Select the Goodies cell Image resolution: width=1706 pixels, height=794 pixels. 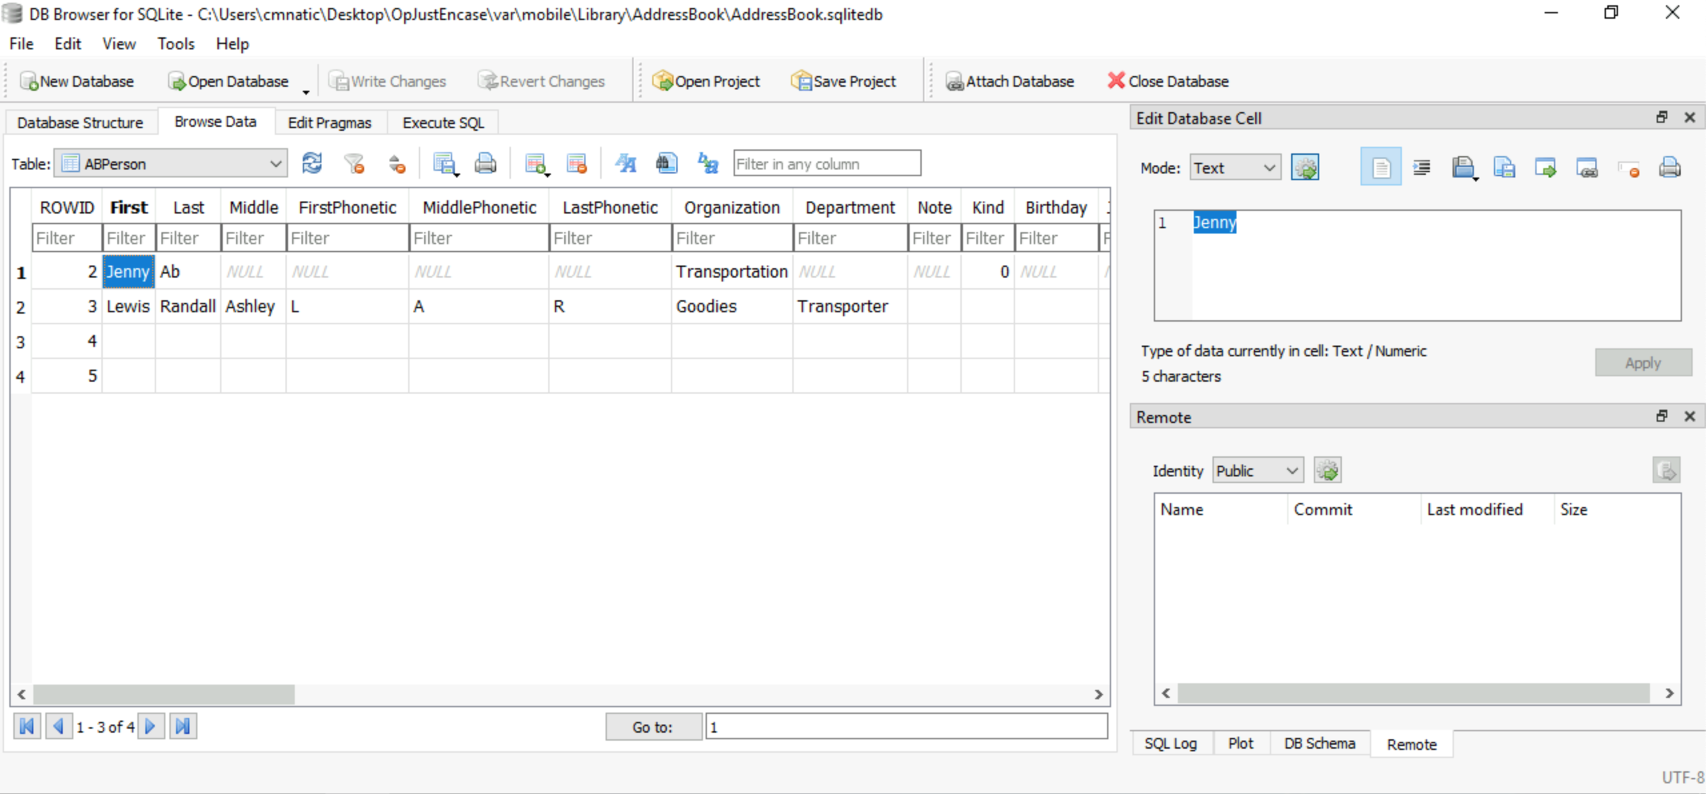tap(732, 306)
